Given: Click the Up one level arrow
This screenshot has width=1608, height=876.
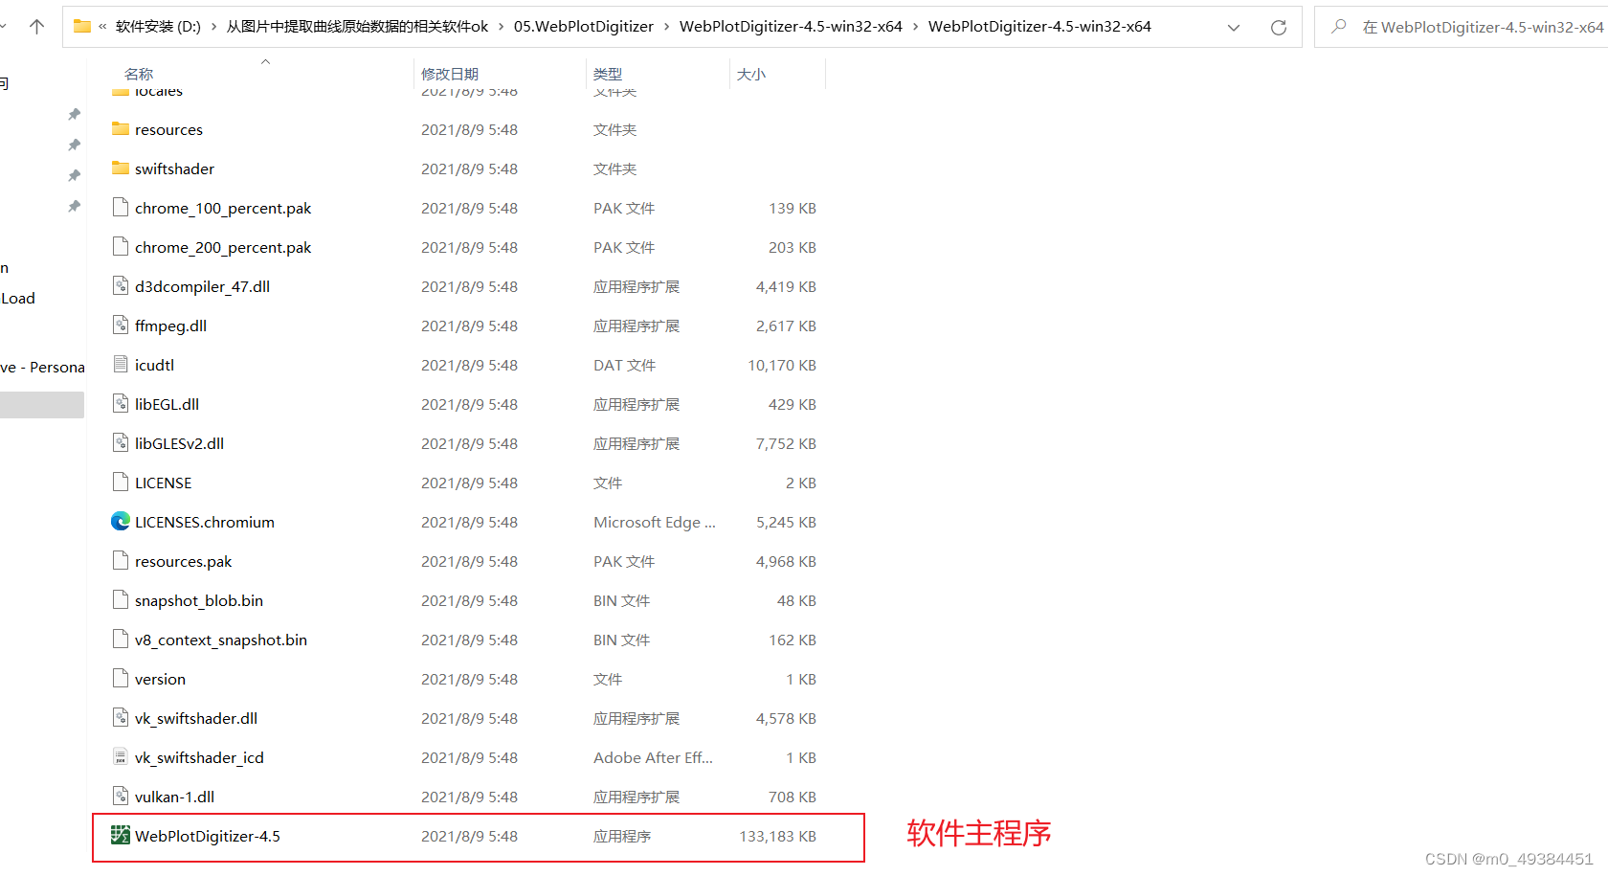Looking at the screenshot, I should [36, 27].
